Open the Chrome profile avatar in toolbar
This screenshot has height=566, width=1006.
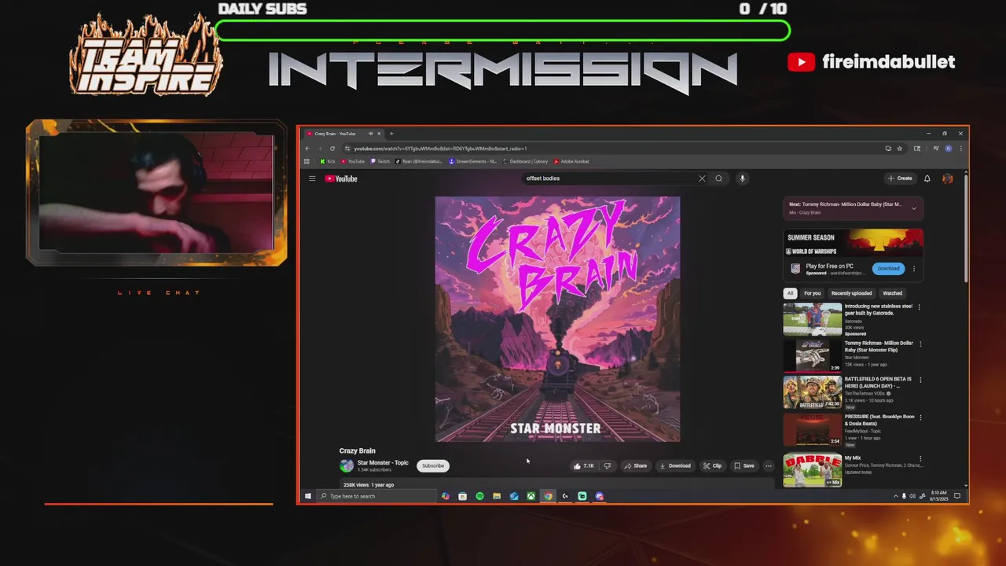coord(948,149)
